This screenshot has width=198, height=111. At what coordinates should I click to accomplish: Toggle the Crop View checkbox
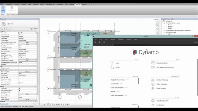[19, 88]
